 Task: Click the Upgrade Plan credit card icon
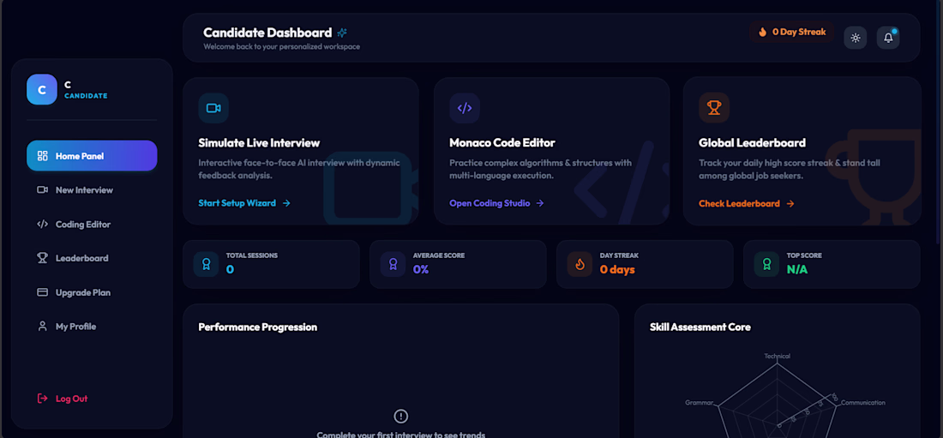tap(42, 292)
